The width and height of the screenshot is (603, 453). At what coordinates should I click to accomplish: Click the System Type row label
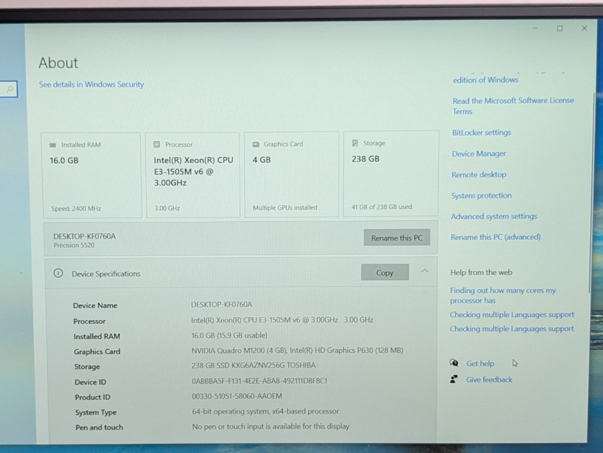click(96, 412)
